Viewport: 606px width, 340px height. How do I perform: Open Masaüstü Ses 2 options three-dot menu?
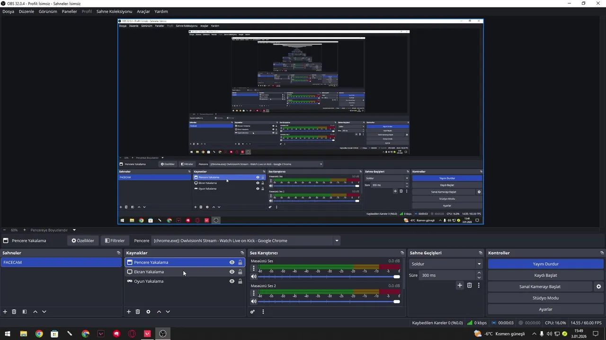pyautogui.click(x=254, y=293)
